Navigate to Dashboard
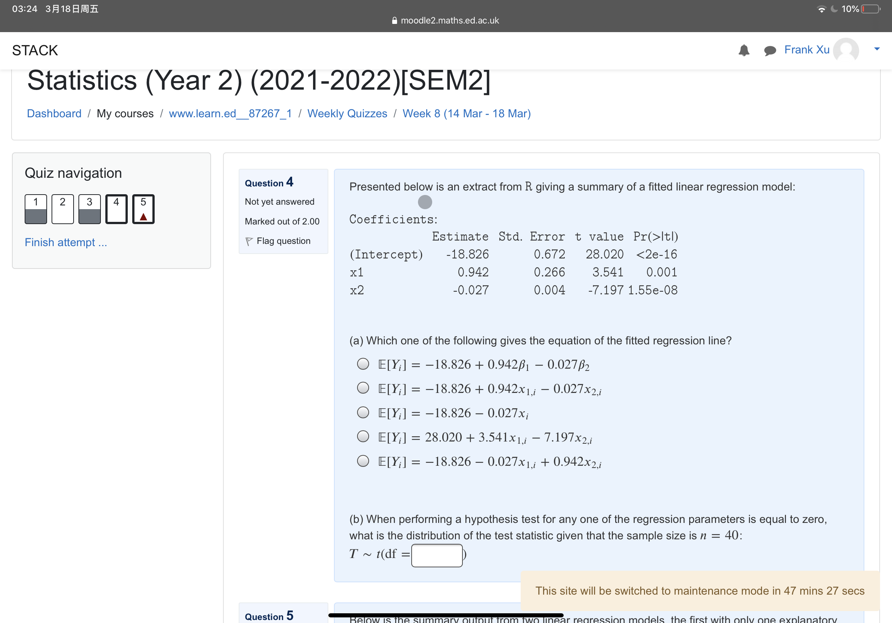Screen dimensions: 892x623 click(x=54, y=114)
